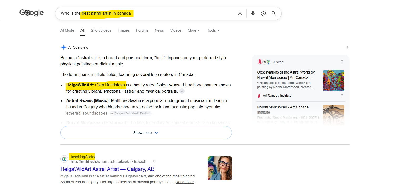Click the HelgaWildArt result image thumbnail

[x=220, y=168]
